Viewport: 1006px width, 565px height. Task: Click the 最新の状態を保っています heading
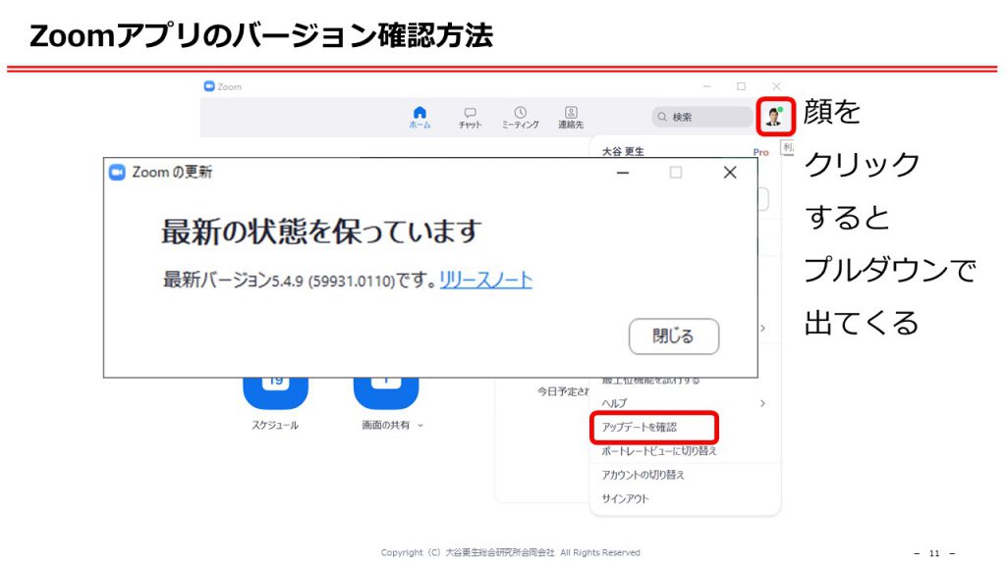click(321, 231)
